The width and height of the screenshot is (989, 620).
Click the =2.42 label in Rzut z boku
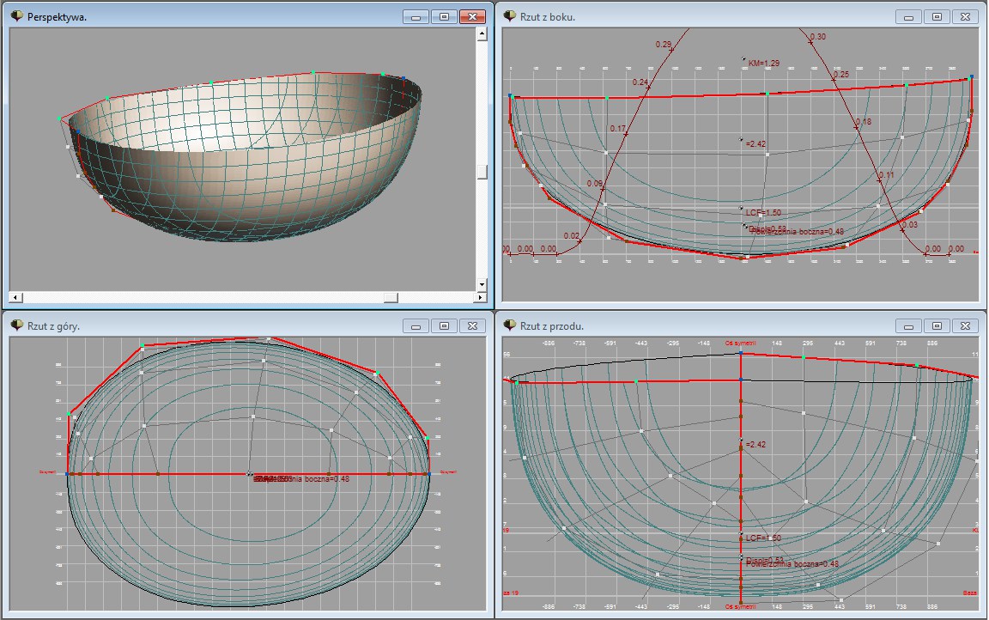[755, 143]
